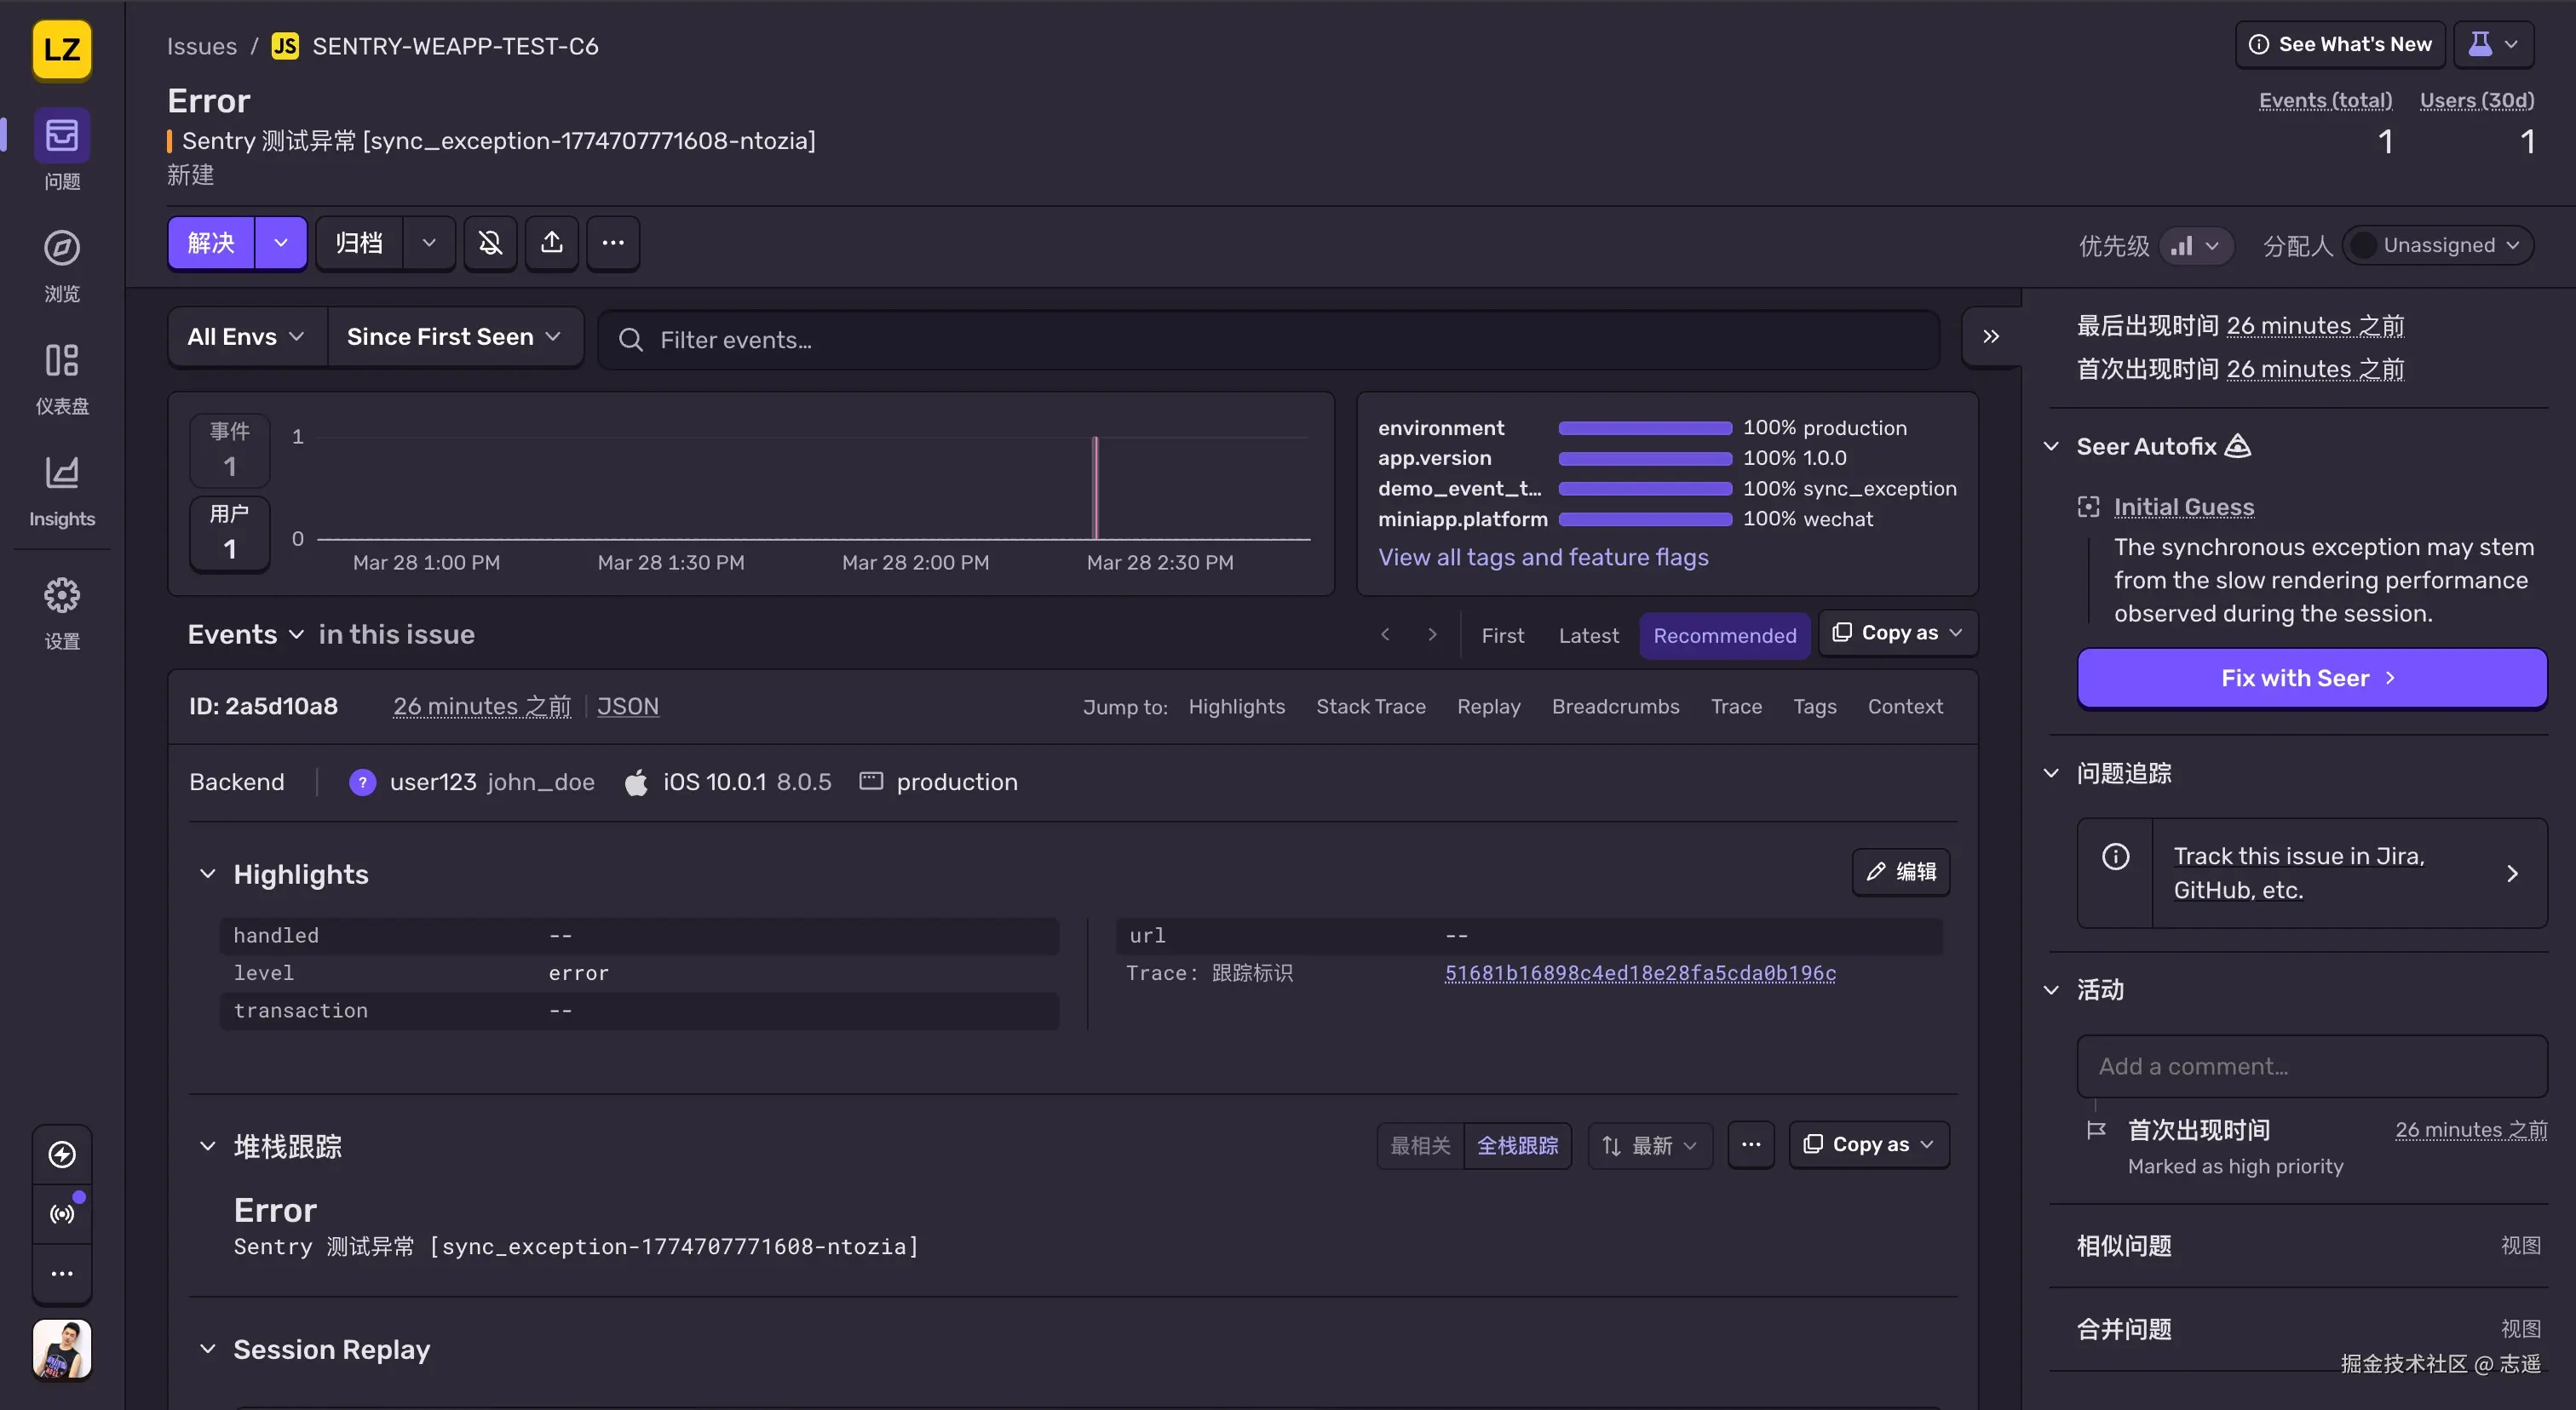Viewport: 2576px width, 1410px height.
Task: Jump to the Stack Trace section
Action: click(1370, 707)
